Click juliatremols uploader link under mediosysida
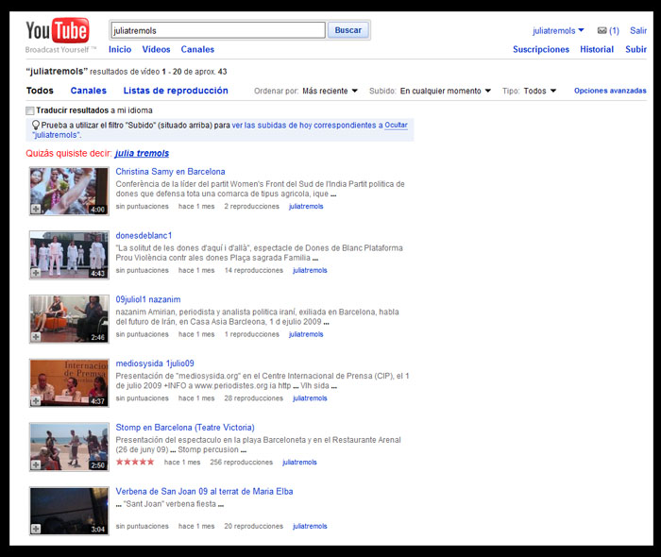The height and width of the screenshot is (557, 661). 310,398
